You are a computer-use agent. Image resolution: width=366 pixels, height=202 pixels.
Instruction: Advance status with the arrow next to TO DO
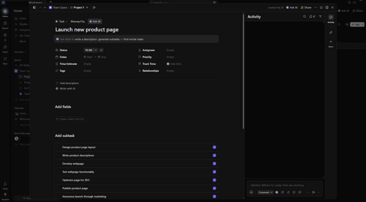[x=96, y=50]
